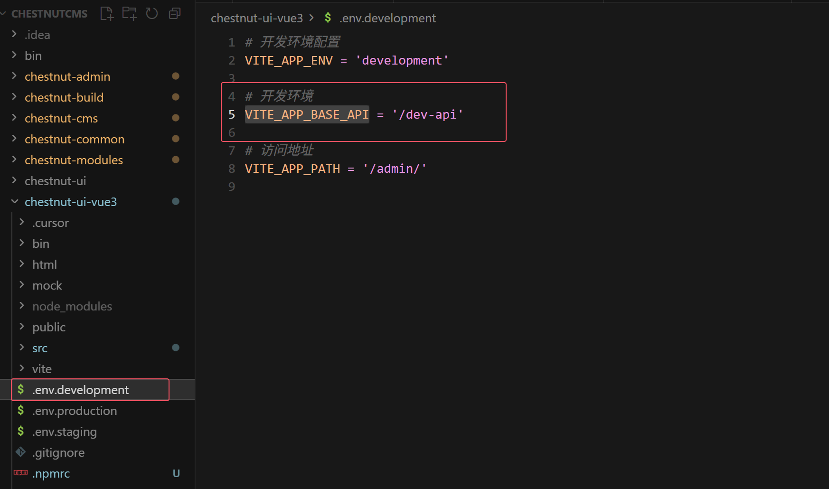This screenshot has height=489, width=829.
Task: Click the dollar icon beside .env.staging
Action: (x=21, y=432)
